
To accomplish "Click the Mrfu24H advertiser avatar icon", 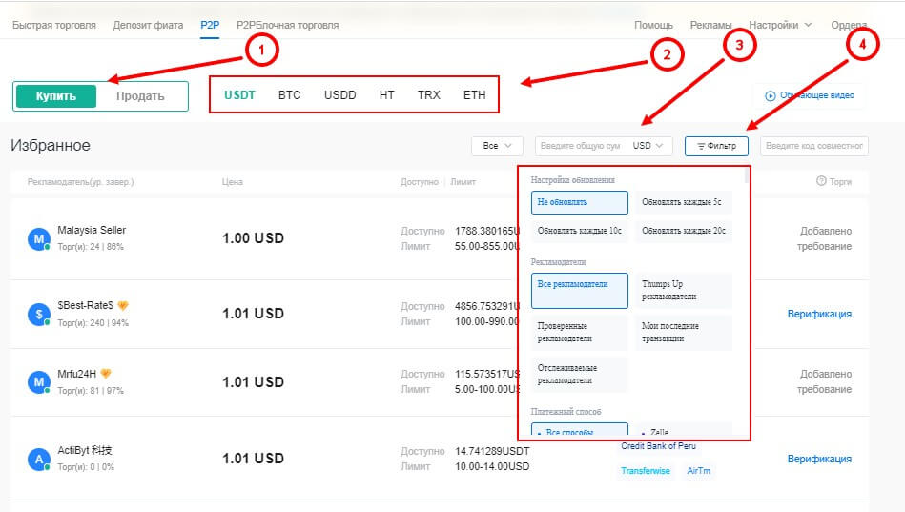I will [38, 382].
